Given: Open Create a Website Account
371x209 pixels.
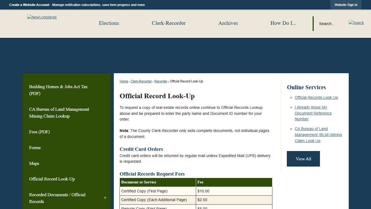Looking at the screenshot, I should [29, 5].
